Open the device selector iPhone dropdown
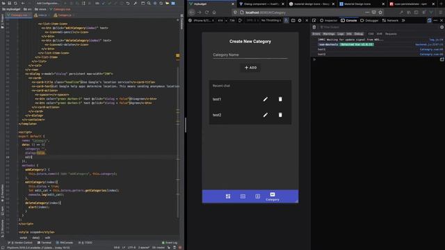Image resolution: width=445 pixels, height=250 pixels. click(204, 20)
